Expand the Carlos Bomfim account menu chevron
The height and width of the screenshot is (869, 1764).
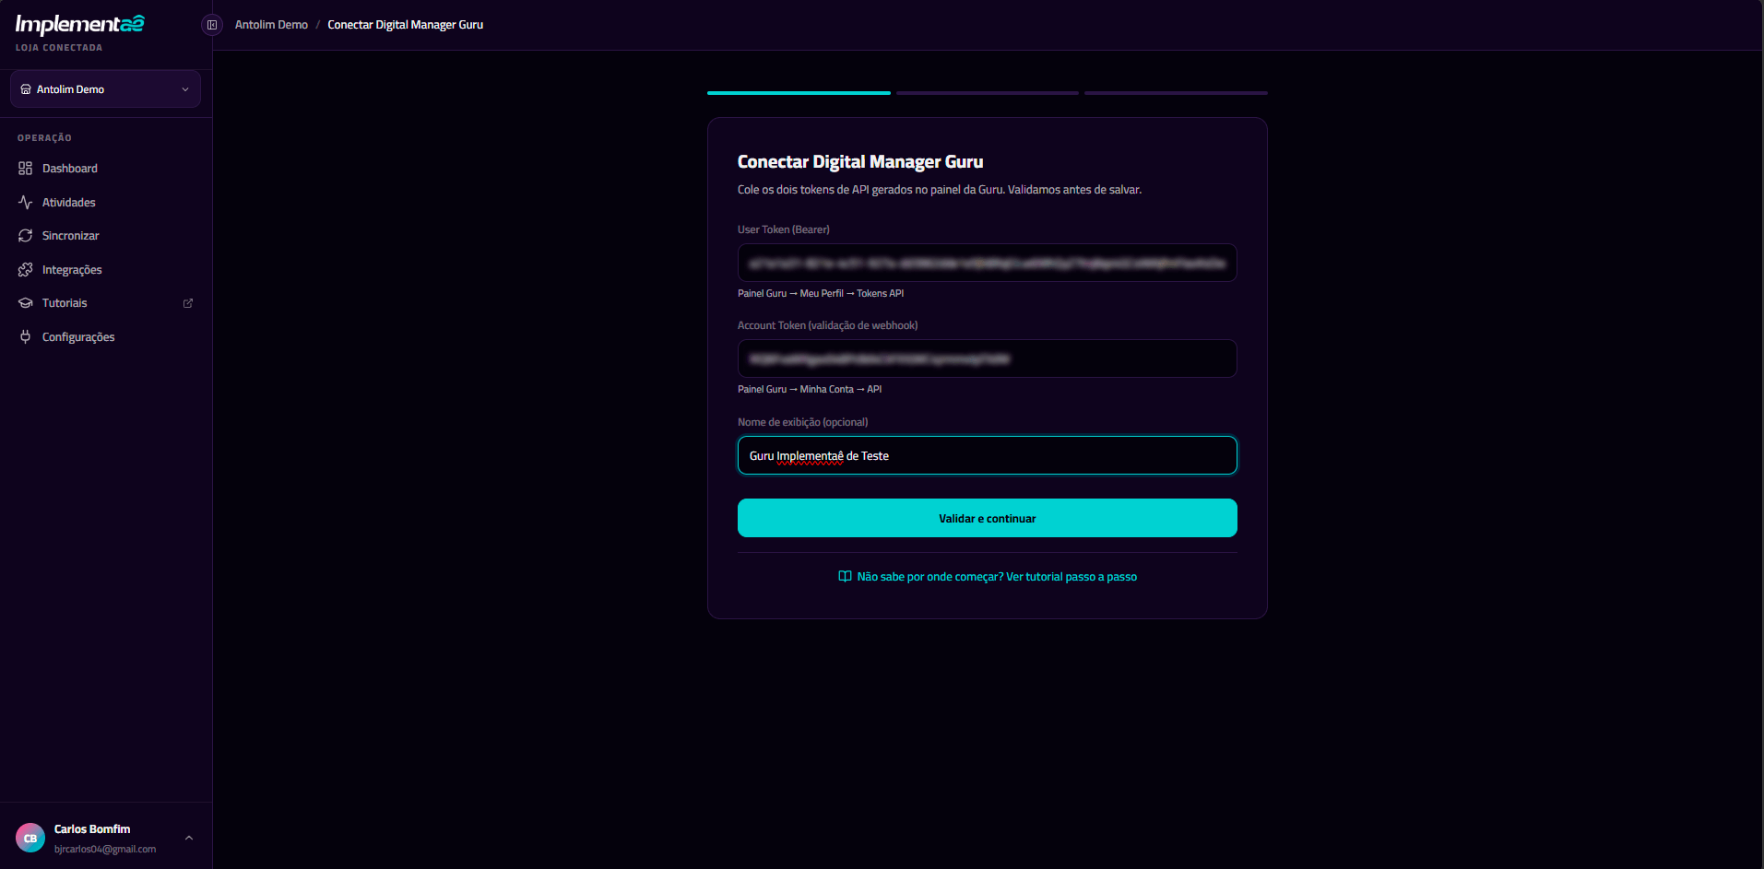click(189, 838)
